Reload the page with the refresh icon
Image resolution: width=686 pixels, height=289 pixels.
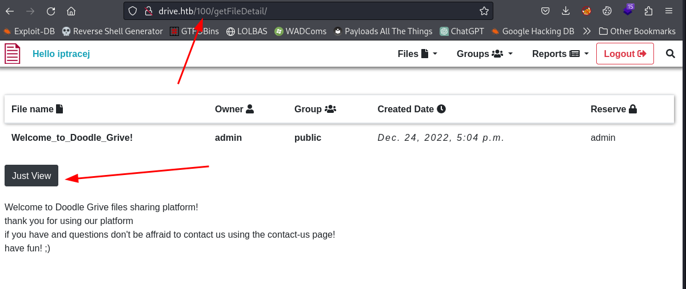pyautogui.click(x=51, y=11)
